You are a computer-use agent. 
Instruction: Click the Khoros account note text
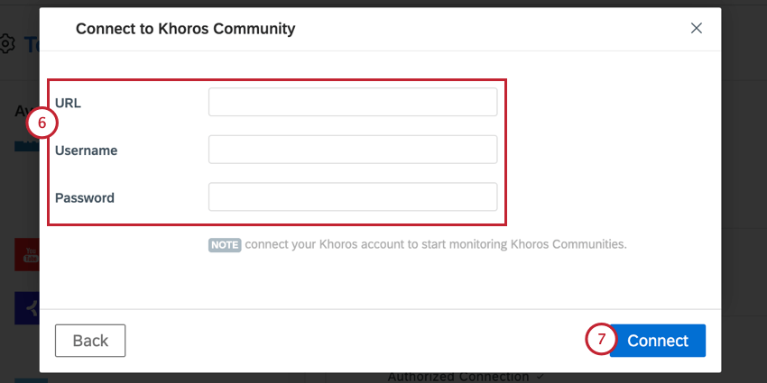pos(435,244)
